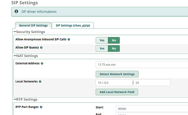The height and width of the screenshot is (115, 188).
Task: Click the Detect Network Settings button
Action: pyautogui.click(x=117, y=74)
